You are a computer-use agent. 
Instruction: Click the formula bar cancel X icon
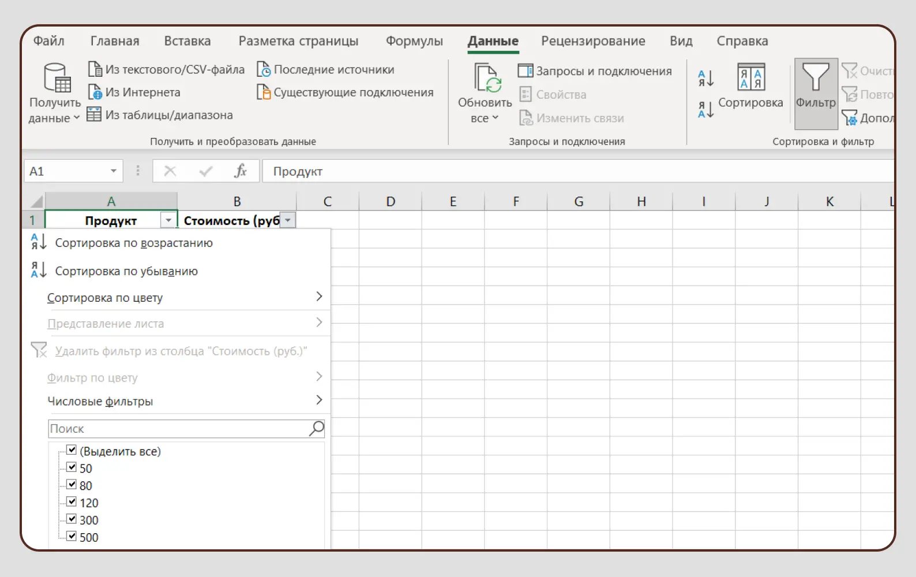tap(170, 171)
